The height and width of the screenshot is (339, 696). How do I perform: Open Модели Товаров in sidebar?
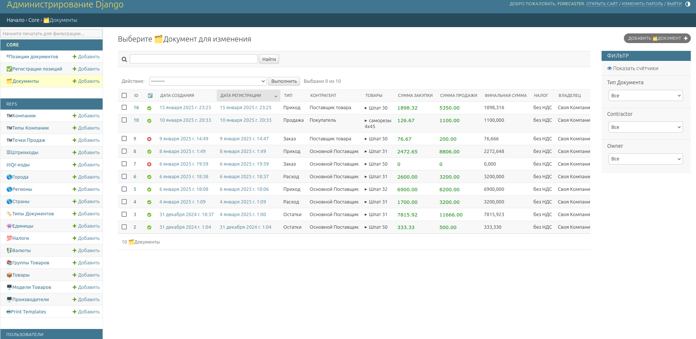tap(29, 287)
